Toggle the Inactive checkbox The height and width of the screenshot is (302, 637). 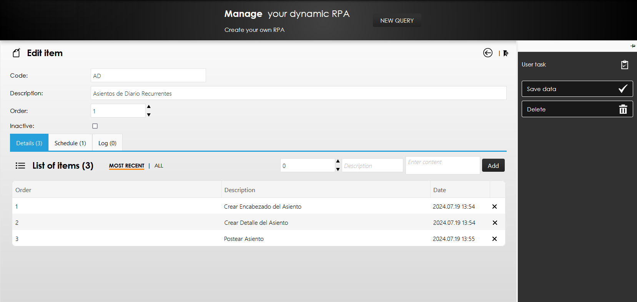tap(95, 126)
